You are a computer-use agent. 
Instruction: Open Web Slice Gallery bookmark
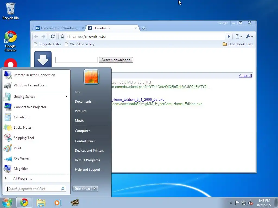pyautogui.click(x=80, y=44)
